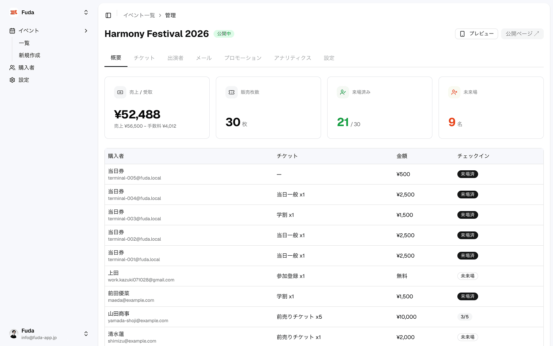Click the 設定 gear icon in sidebar
This screenshot has width=553, height=346.
(x=12, y=80)
